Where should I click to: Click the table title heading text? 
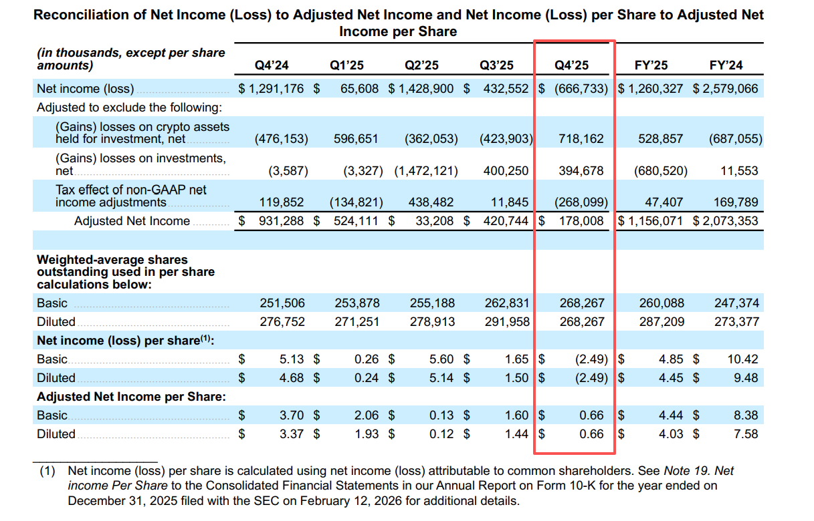(398, 23)
